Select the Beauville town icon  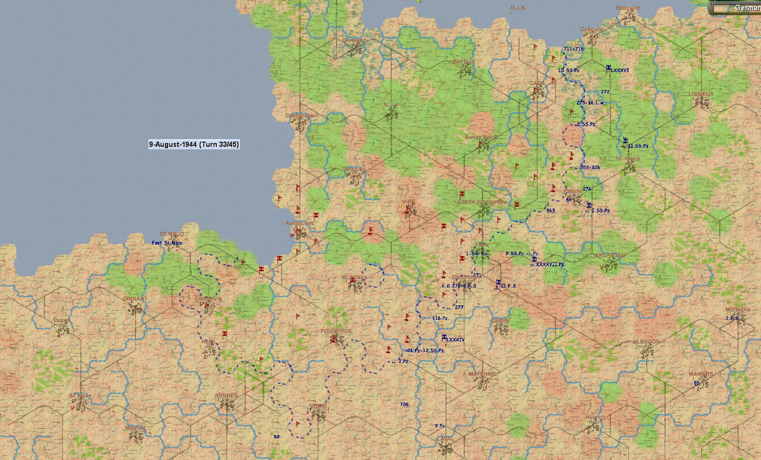pyautogui.click(x=628, y=17)
